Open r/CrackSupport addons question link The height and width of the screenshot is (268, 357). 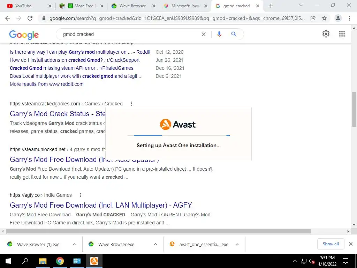75,60
